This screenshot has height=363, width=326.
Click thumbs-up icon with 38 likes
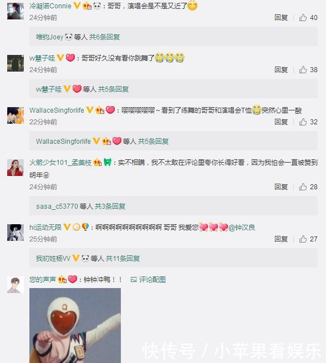click(x=303, y=70)
